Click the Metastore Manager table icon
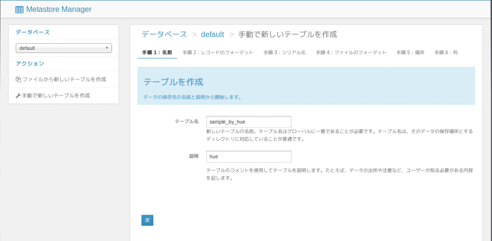 coord(19,10)
